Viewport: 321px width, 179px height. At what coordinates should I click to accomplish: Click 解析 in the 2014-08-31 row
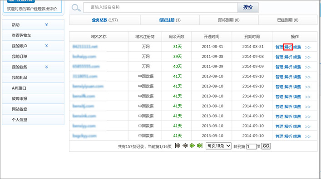(x=288, y=47)
